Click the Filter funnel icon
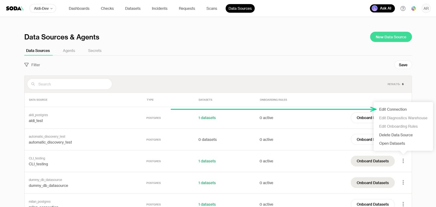 (26, 65)
